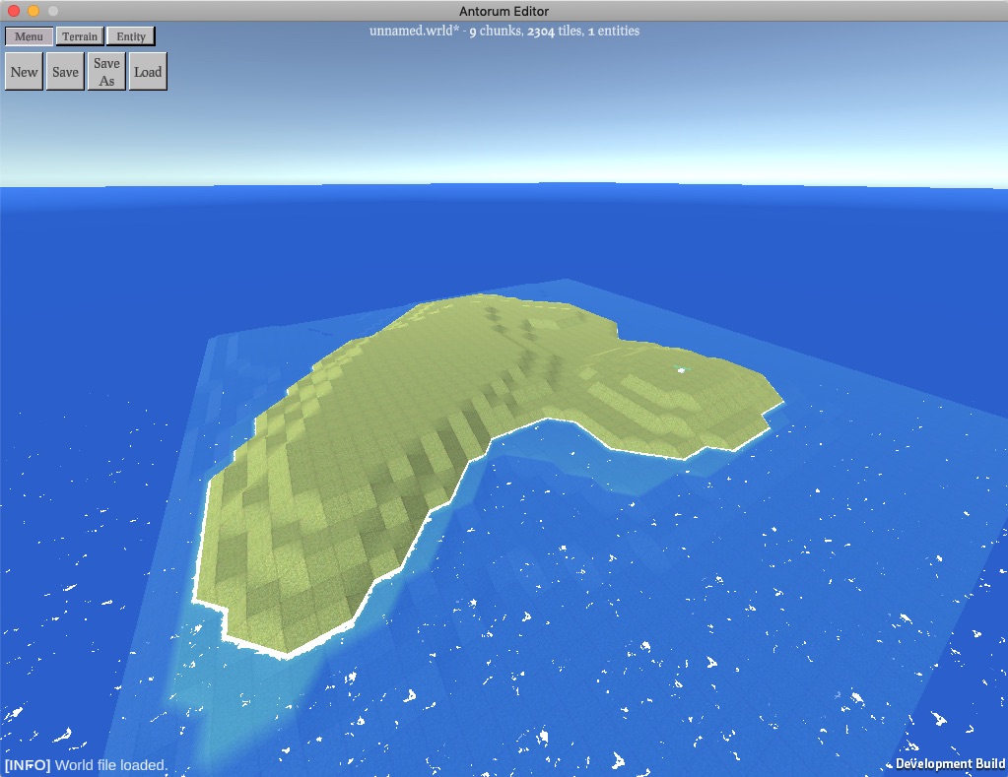Viewport: 1008px width, 777px height.
Task: Click the Development Build label
Action: (950, 764)
